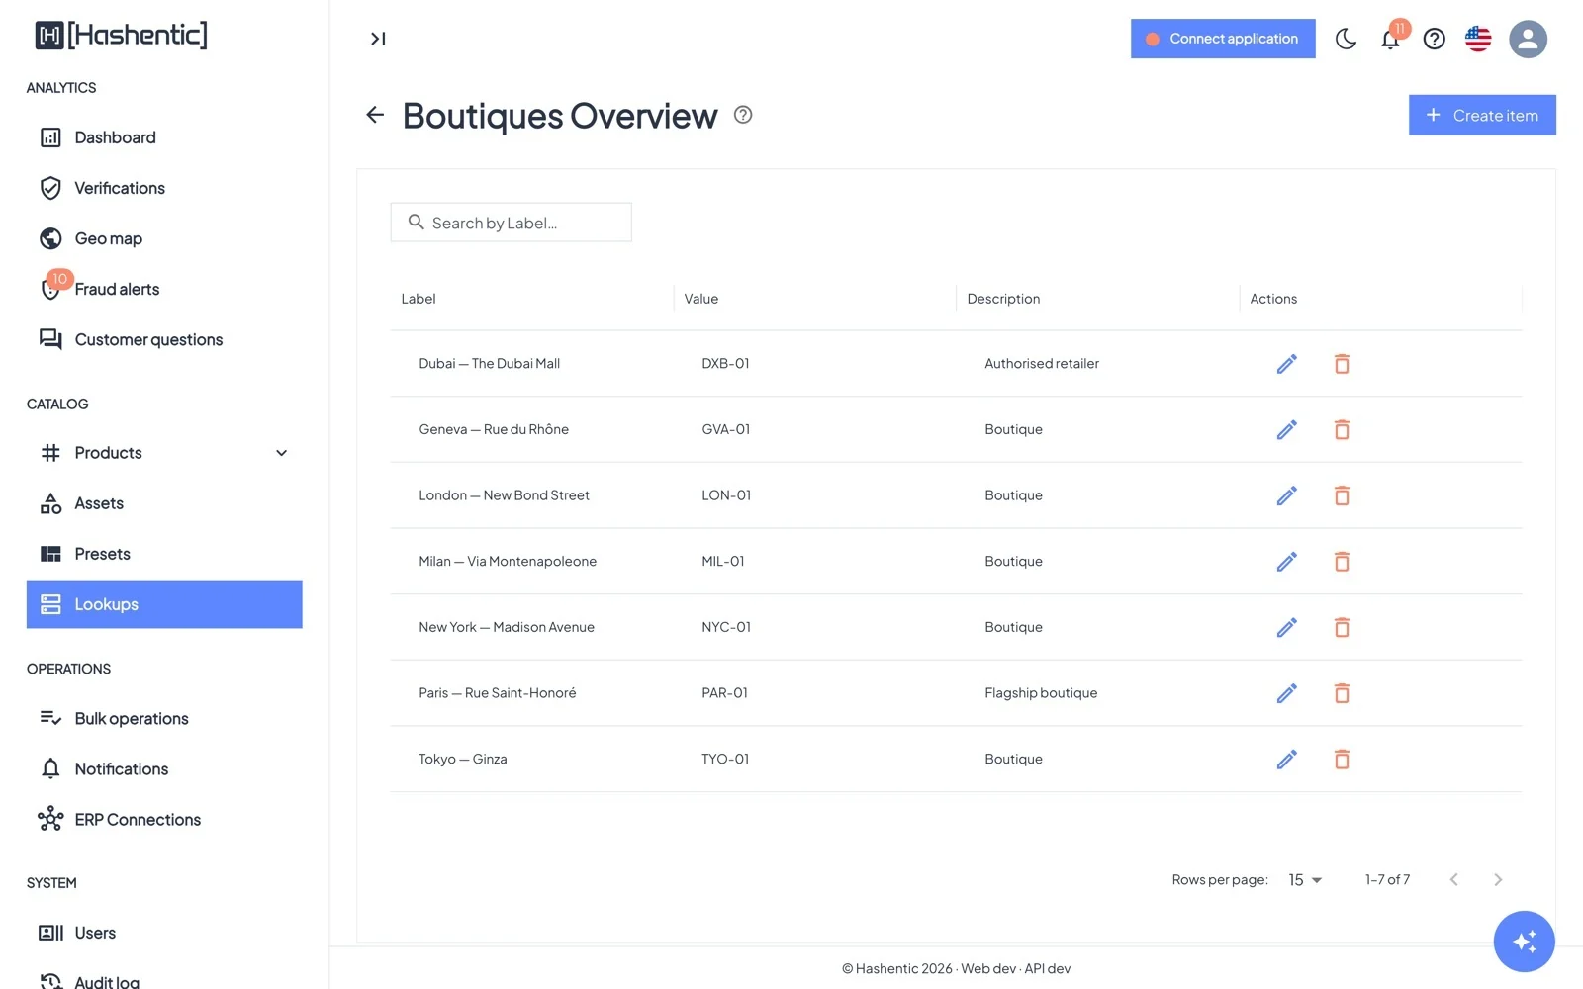Screen dimensions: 1583x989
Task: Open the Presets page
Action: tap(164, 554)
